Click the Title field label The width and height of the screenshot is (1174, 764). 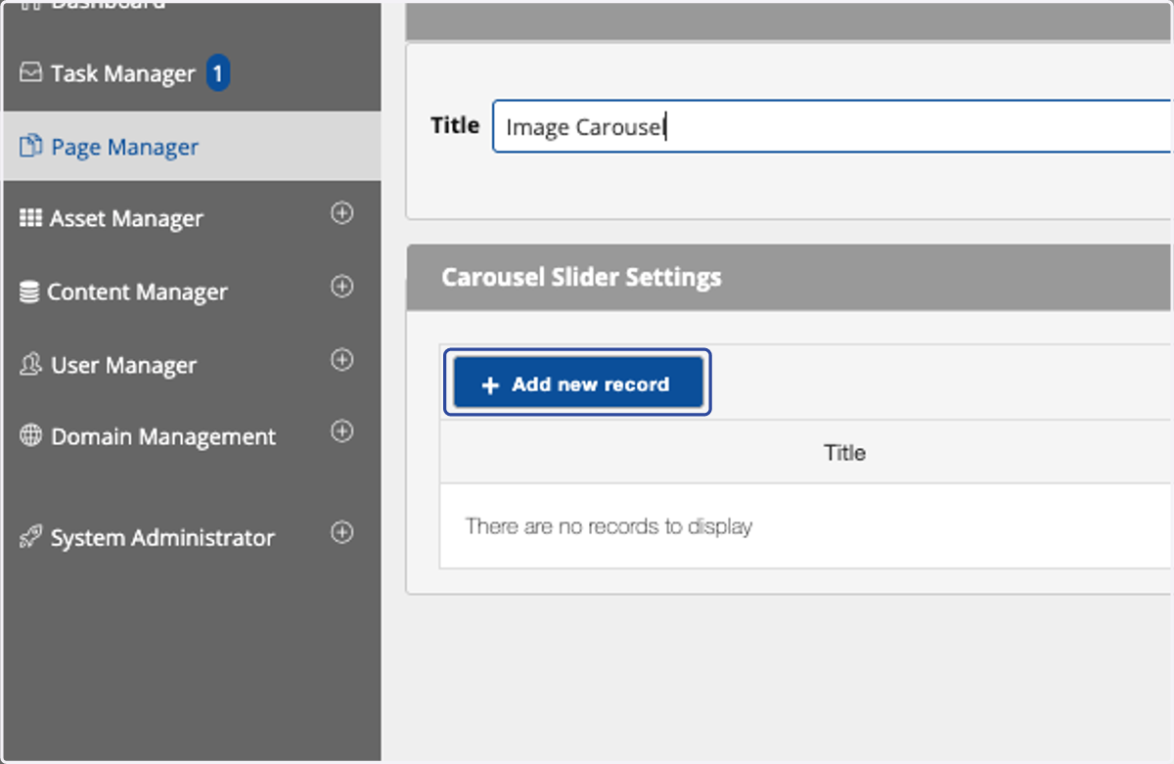455,125
